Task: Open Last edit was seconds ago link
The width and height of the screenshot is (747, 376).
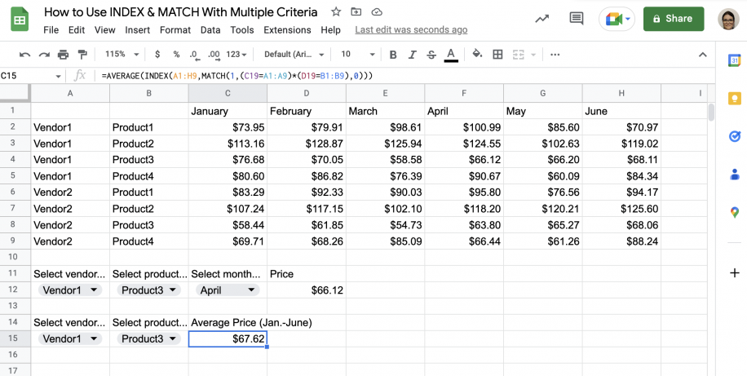Action: point(411,30)
